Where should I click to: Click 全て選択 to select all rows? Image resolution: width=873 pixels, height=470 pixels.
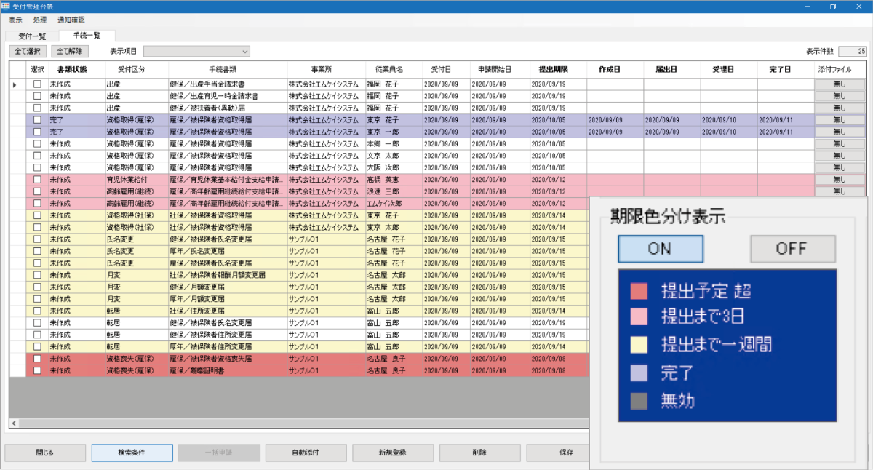coord(29,51)
